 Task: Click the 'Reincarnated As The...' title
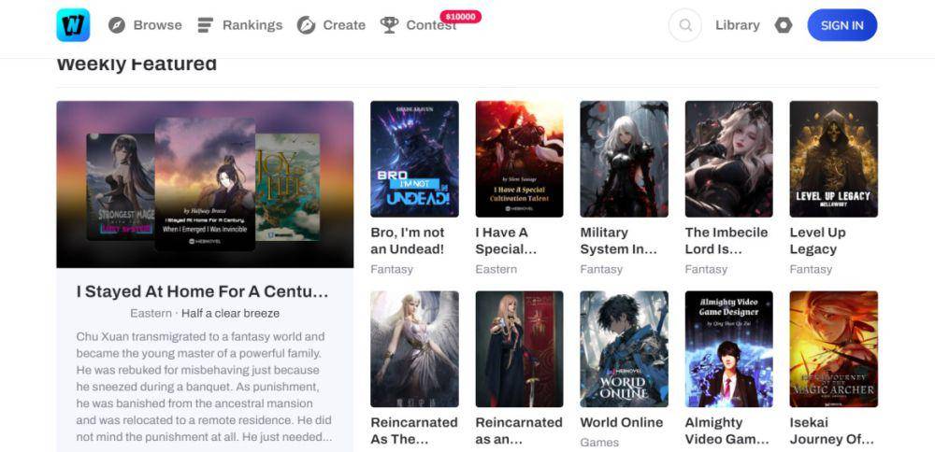point(414,431)
